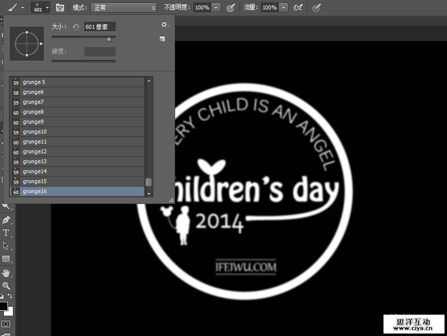Enable airbrush-style build-up
Viewport: 447px width, 336px height.
click(298, 7)
